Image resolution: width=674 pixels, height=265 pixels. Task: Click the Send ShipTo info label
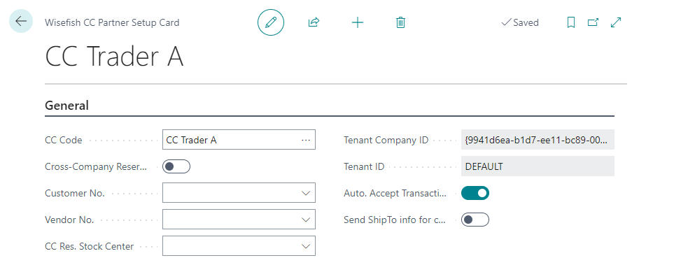pyautogui.click(x=395, y=220)
